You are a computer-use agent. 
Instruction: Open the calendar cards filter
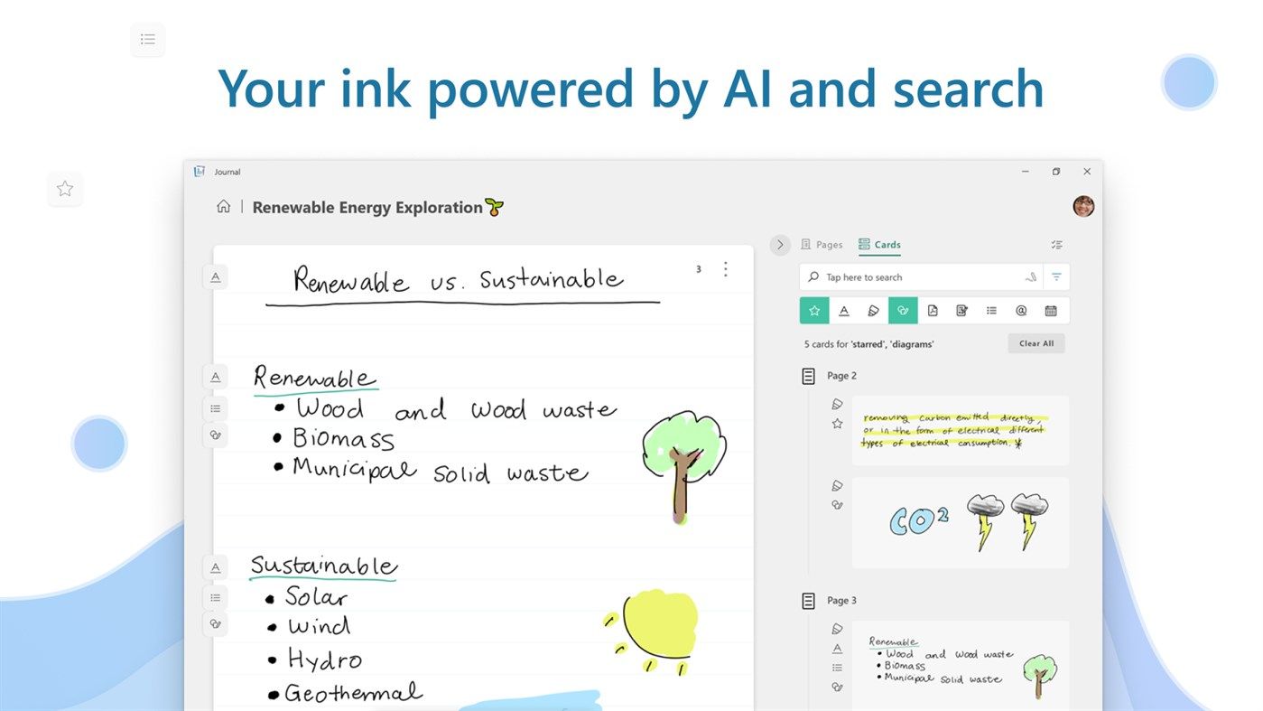(1051, 310)
